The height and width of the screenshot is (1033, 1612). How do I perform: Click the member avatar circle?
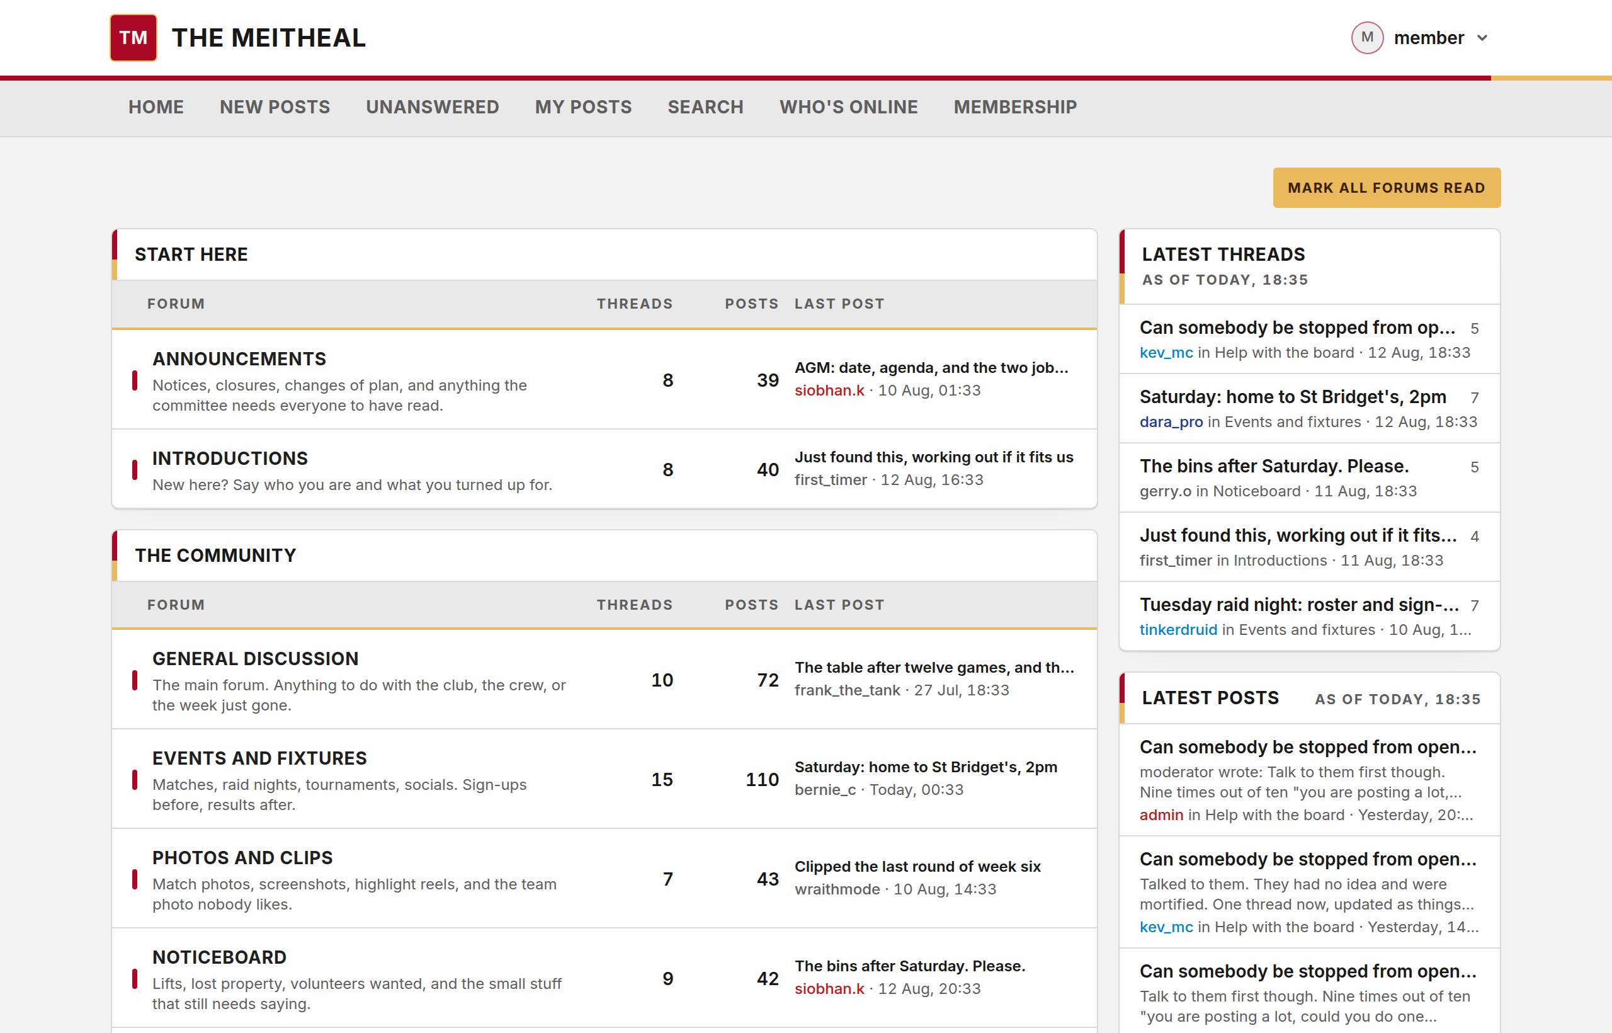tap(1367, 38)
